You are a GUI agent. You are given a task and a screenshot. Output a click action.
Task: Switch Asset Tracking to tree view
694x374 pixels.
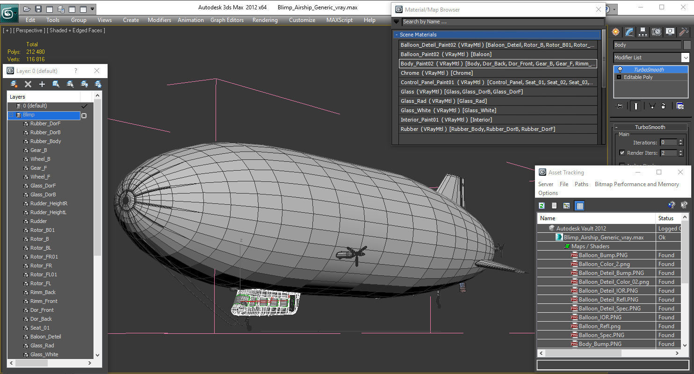[567, 206]
